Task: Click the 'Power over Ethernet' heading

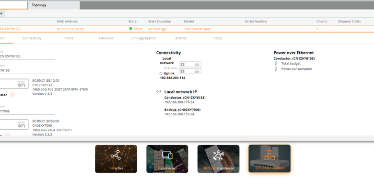Action: [293, 53]
